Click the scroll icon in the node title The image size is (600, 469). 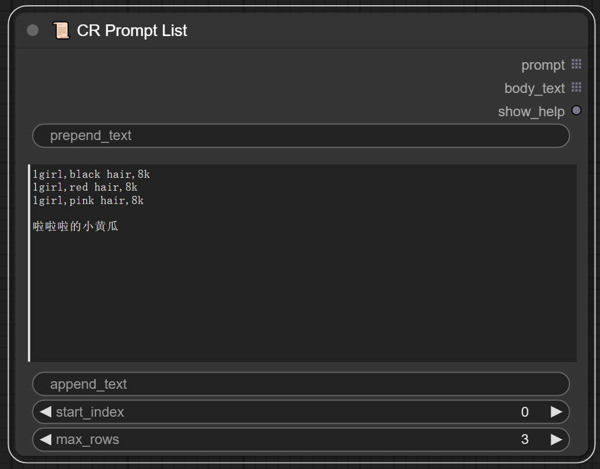coord(60,30)
